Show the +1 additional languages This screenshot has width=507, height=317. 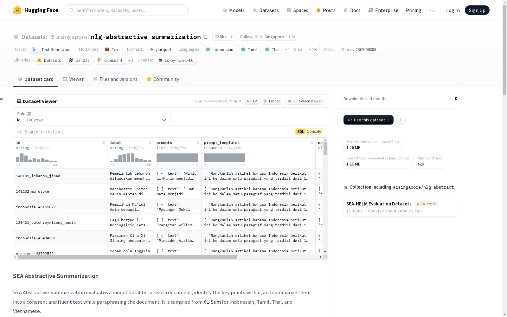[287, 49]
